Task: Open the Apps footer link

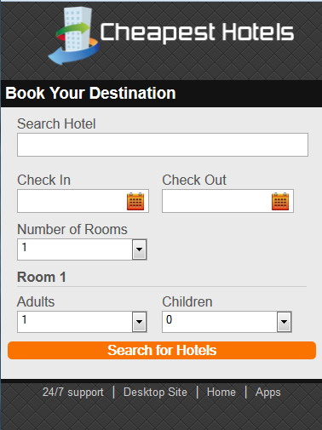Action: [x=267, y=393]
